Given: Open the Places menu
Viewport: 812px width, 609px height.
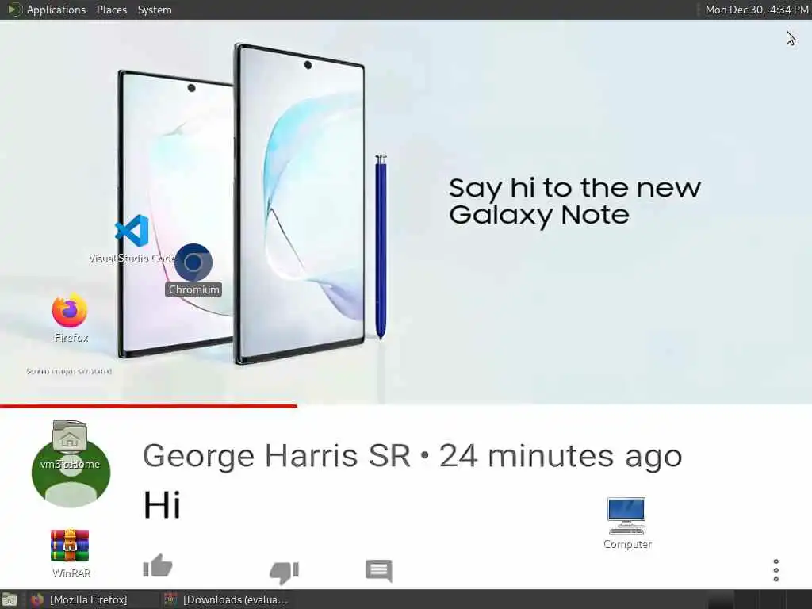Looking at the screenshot, I should (111, 10).
